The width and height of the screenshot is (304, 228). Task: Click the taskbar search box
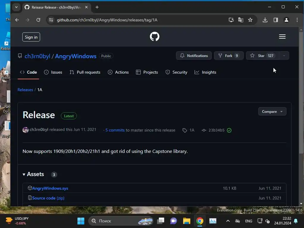coord(121,221)
